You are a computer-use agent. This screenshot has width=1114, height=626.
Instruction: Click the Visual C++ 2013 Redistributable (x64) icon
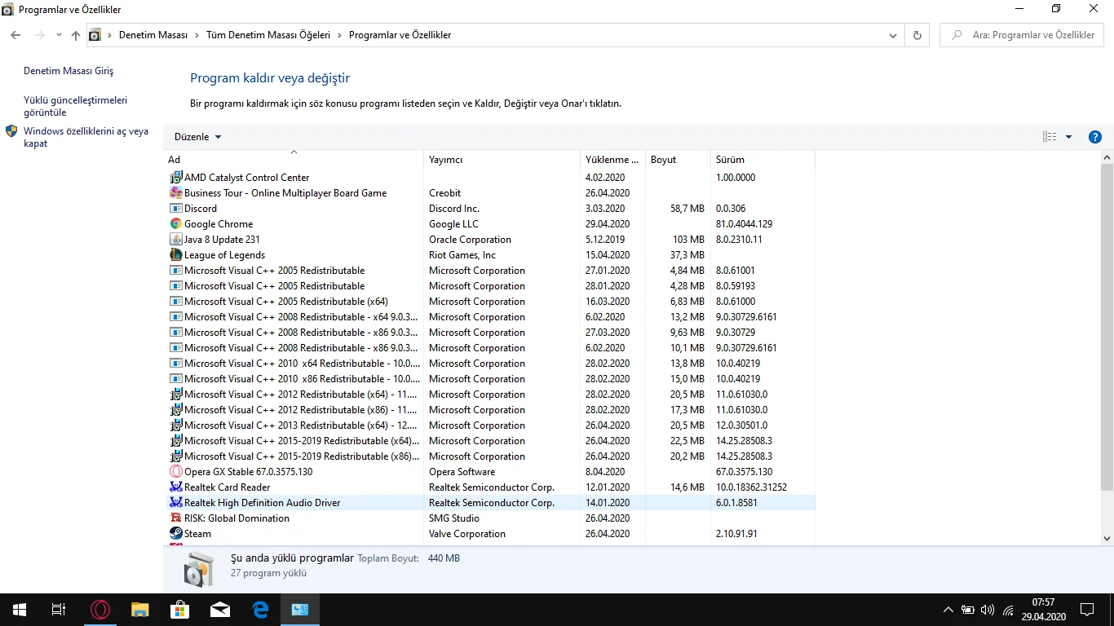click(175, 425)
